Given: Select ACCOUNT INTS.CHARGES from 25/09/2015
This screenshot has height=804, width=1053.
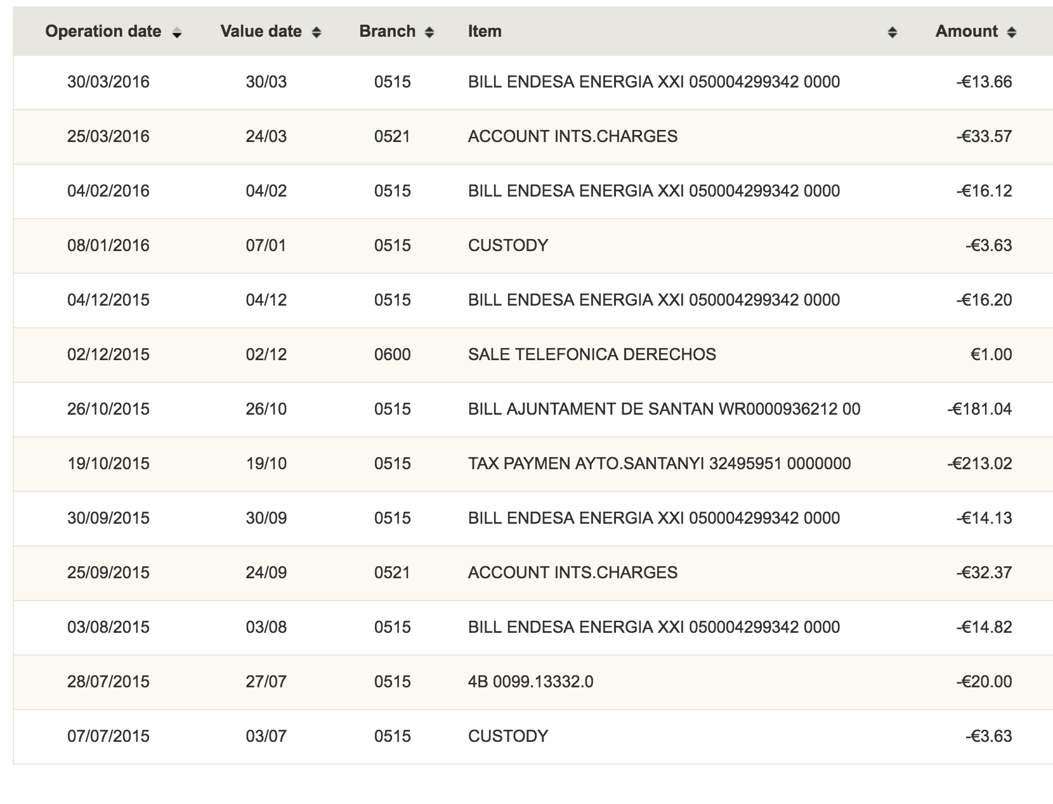Looking at the screenshot, I should pos(572,573).
